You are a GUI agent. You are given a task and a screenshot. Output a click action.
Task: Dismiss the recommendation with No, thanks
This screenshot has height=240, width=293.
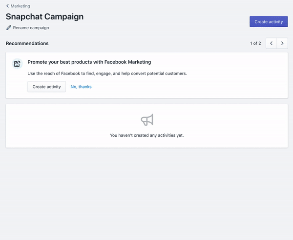(x=81, y=87)
